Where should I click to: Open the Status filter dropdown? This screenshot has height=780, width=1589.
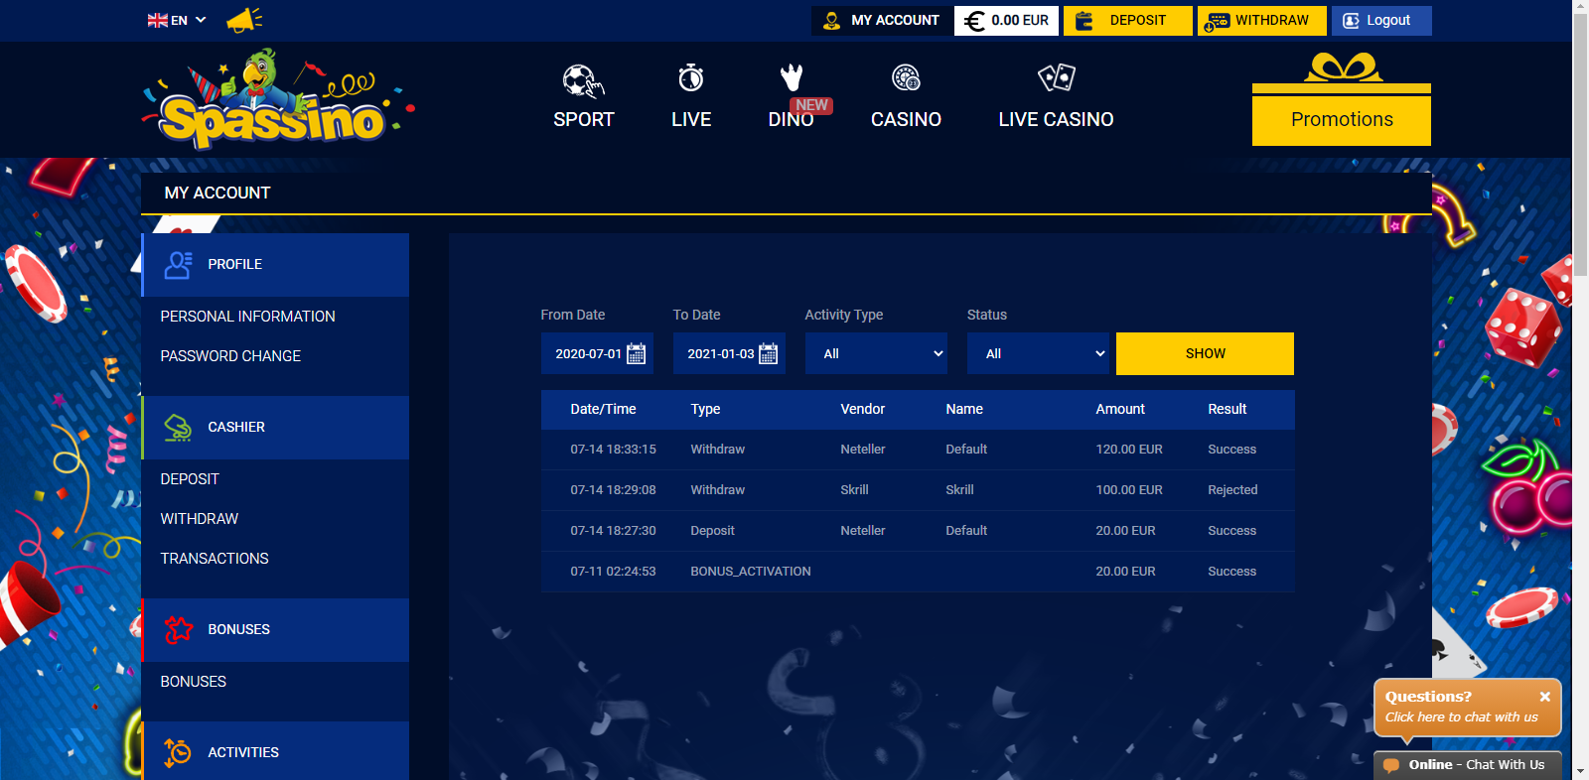coord(1039,353)
